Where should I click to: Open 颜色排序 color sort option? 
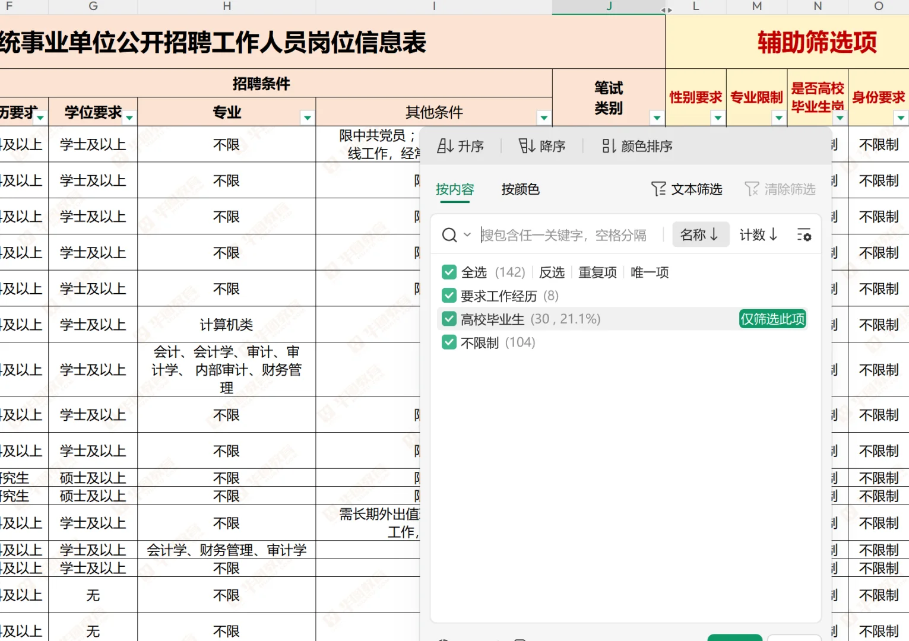coord(637,146)
